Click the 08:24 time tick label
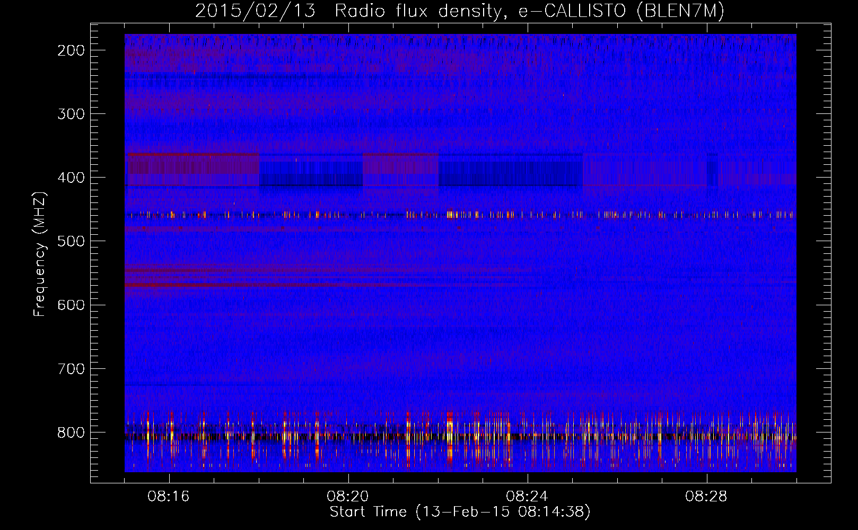Viewport: 858px width, 530px height. 527,497
